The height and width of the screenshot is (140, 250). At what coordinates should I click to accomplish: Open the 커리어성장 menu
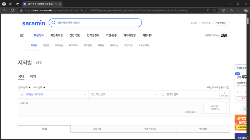(x=129, y=35)
